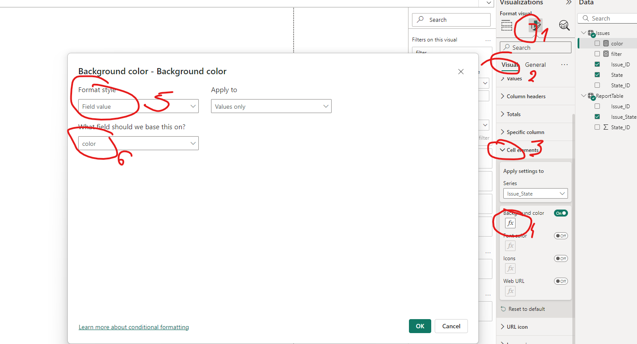Image resolution: width=637 pixels, height=344 pixels.
Task: Collapse the ReportTable table in Data pane
Action: coord(584,96)
